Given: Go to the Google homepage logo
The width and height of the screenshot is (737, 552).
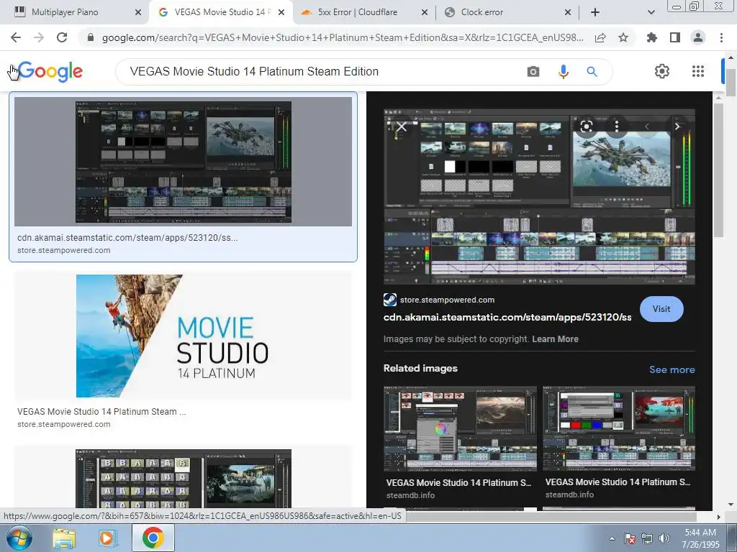Looking at the screenshot, I should [x=50, y=71].
